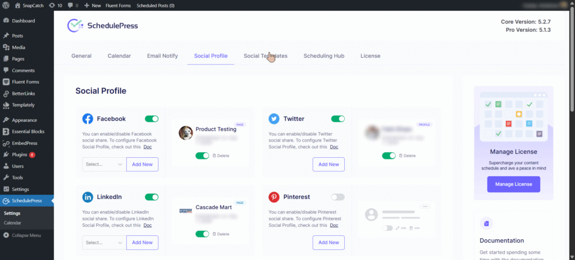Open EmbedPress sidebar icon
The image size is (575, 260).
tap(6, 143)
